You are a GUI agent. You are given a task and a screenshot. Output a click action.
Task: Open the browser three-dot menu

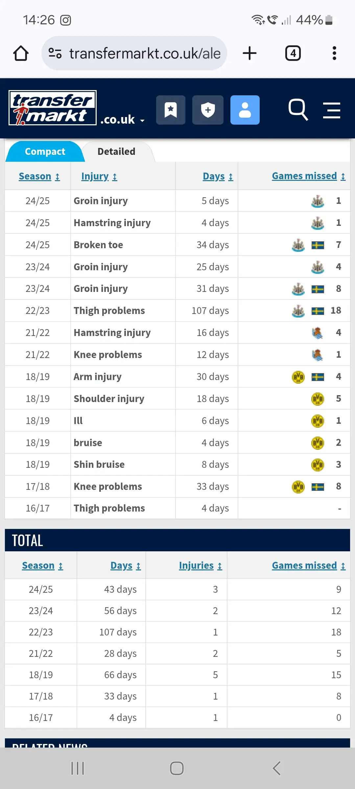click(x=334, y=53)
